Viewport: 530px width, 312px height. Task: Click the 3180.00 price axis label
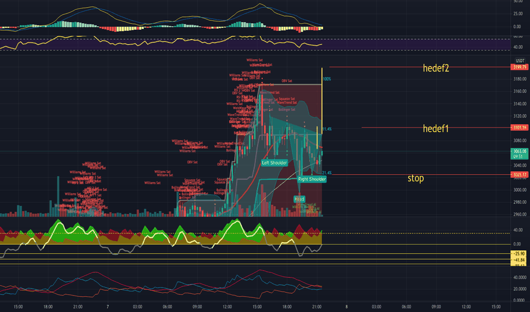(x=520, y=79)
